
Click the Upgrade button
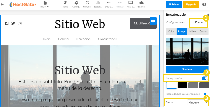[x=191, y=4]
